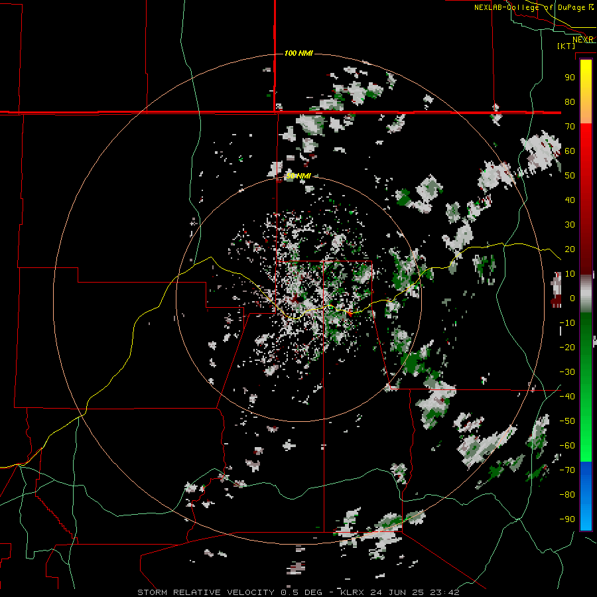Select the 40 value on velocity scale
Viewport: 597px width, 597px height.
click(570, 200)
